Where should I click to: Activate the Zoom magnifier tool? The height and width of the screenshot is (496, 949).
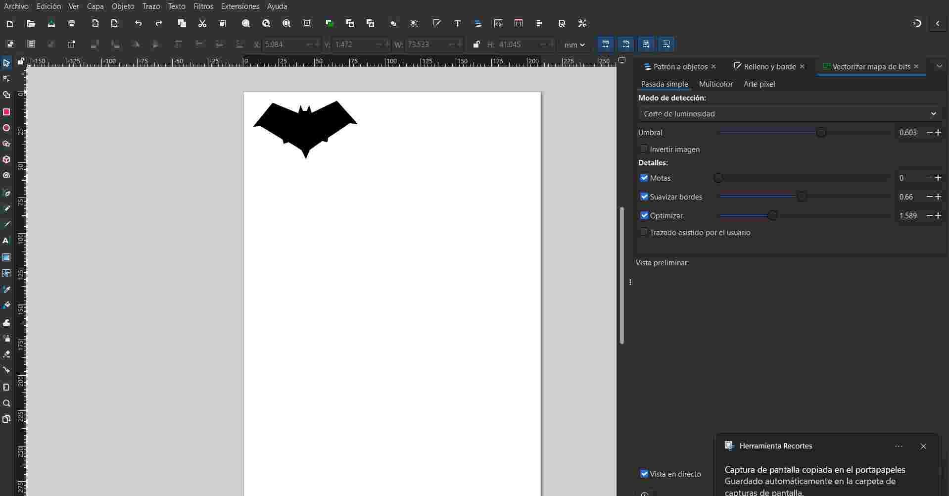pyautogui.click(x=6, y=403)
